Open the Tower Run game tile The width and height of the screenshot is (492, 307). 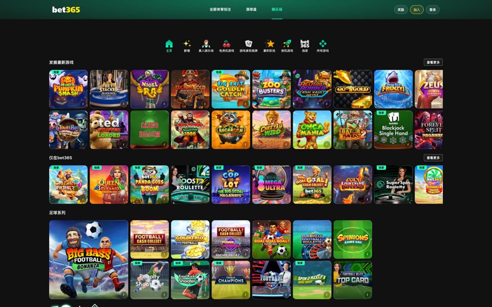pos(68,129)
